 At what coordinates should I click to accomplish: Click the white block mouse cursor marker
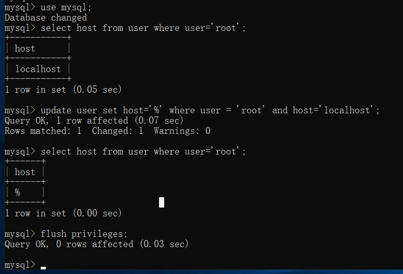(162, 202)
